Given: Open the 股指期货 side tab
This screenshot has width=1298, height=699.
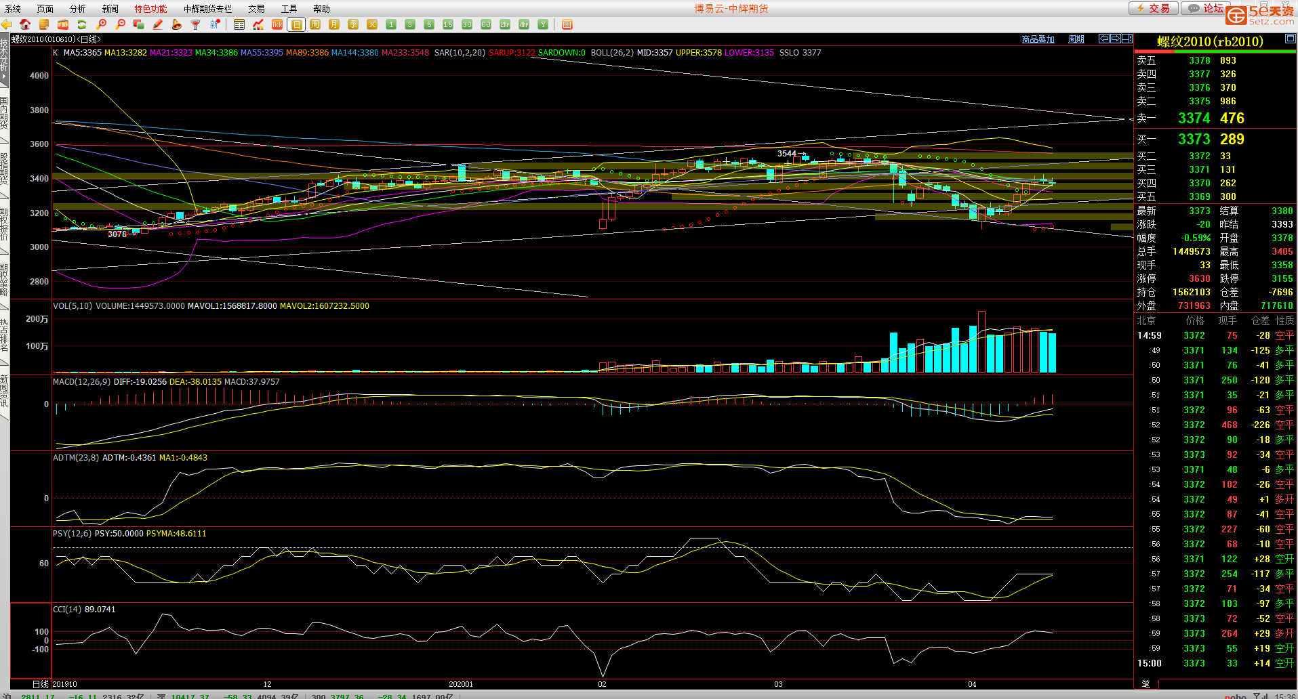Looking at the screenshot, I should [x=4, y=168].
